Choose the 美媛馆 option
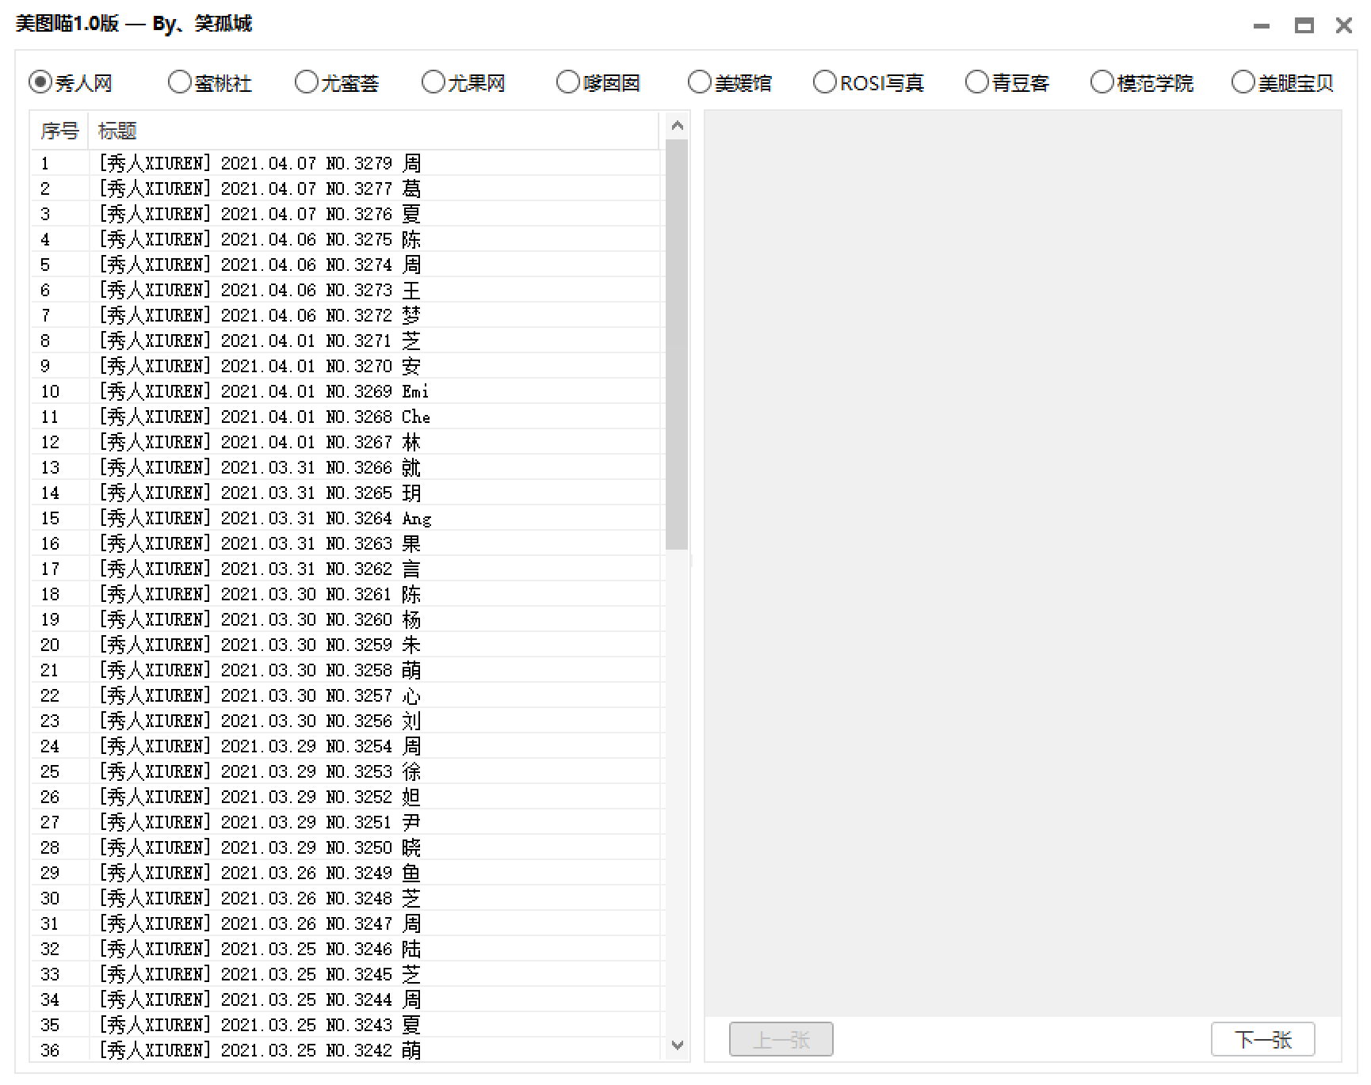Image resolution: width=1371 pixels, height=1085 pixels. tap(730, 82)
